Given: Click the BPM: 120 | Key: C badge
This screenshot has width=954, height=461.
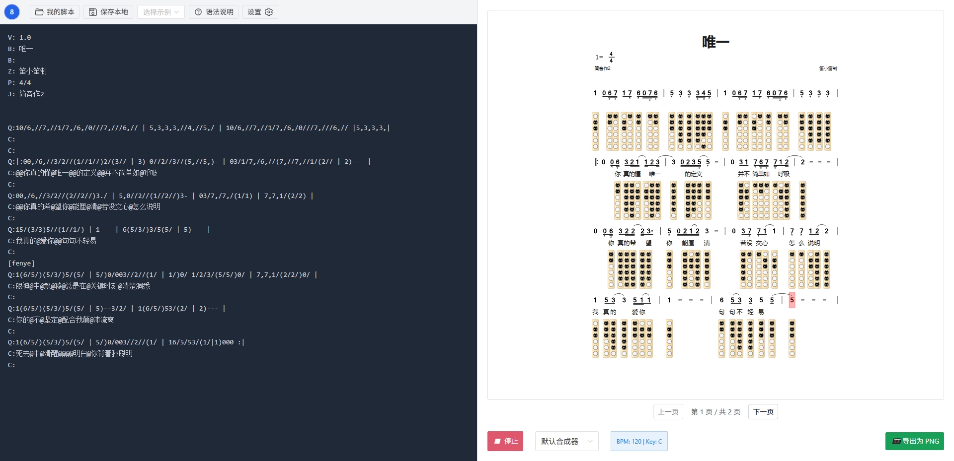Looking at the screenshot, I should 639,441.
